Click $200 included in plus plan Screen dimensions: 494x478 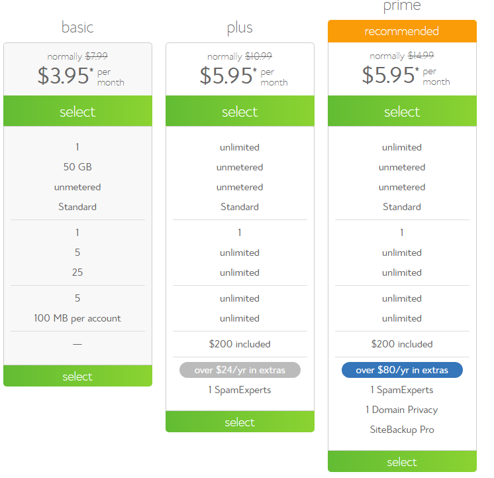(x=240, y=343)
